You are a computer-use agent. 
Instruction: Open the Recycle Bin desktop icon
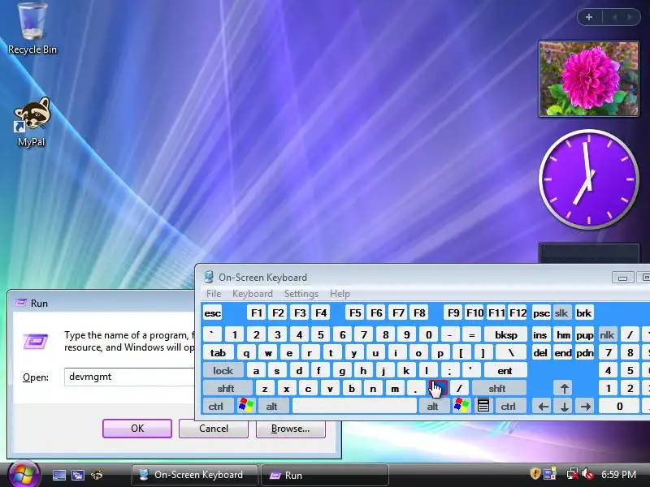pos(32,28)
